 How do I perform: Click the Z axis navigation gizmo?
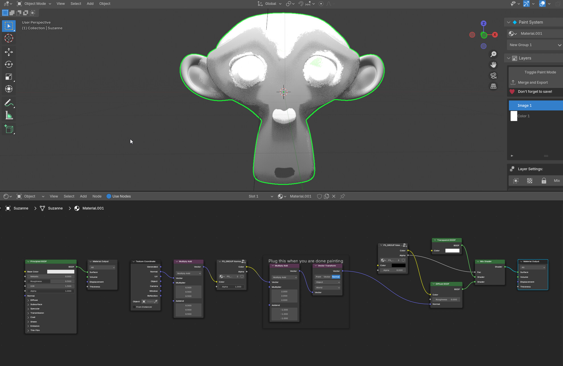click(483, 23)
